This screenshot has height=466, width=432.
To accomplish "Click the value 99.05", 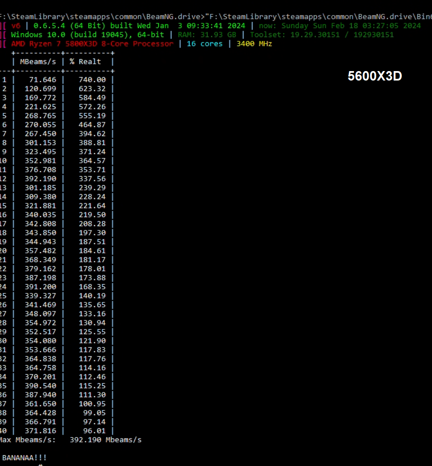I will [94, 413].
